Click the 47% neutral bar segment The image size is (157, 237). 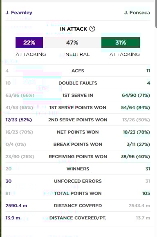72,42
